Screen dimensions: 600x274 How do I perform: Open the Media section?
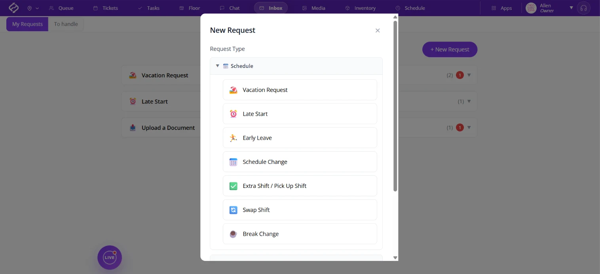tap(314, 8)
